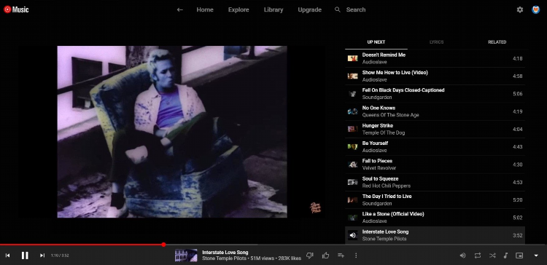Open the Home page

tap(205, 9)
